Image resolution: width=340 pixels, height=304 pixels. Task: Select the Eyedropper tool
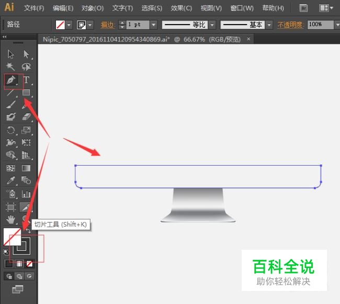coord(11,180)
